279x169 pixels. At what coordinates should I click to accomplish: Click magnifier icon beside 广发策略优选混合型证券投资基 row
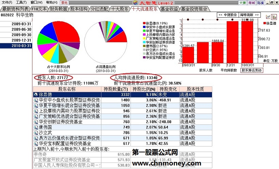36,116
